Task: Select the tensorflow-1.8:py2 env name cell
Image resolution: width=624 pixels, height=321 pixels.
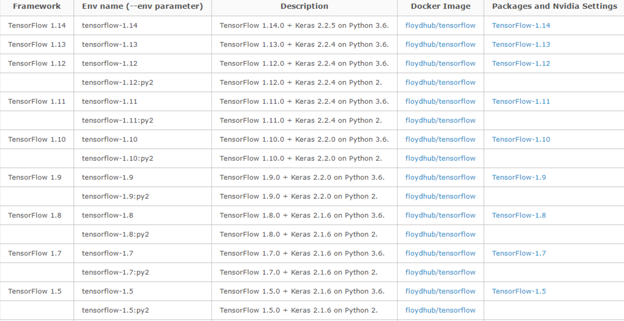Action: (143, 234)
